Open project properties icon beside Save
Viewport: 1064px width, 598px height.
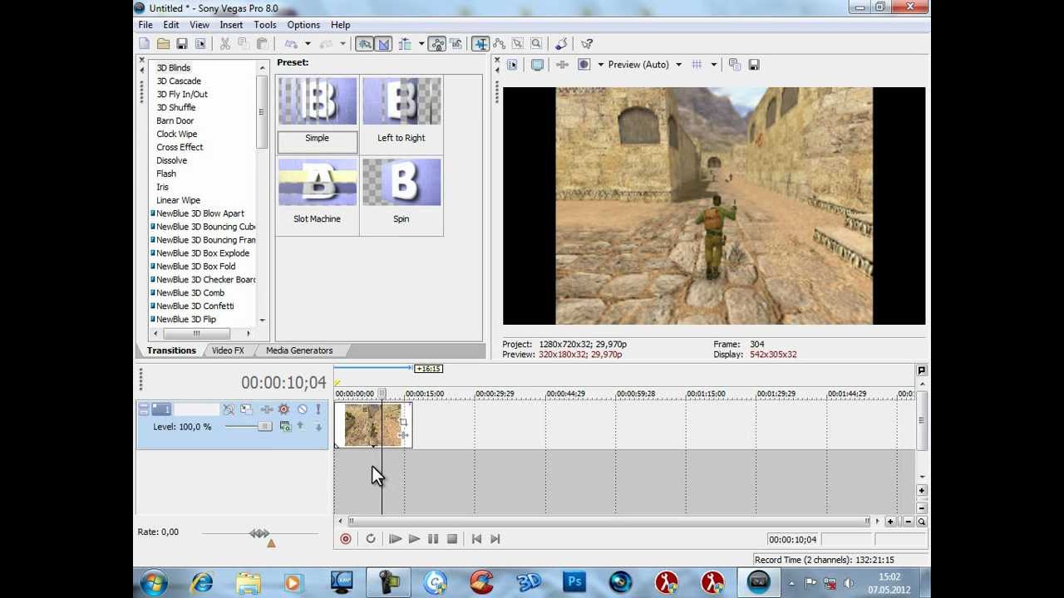(x=199, y=44)
